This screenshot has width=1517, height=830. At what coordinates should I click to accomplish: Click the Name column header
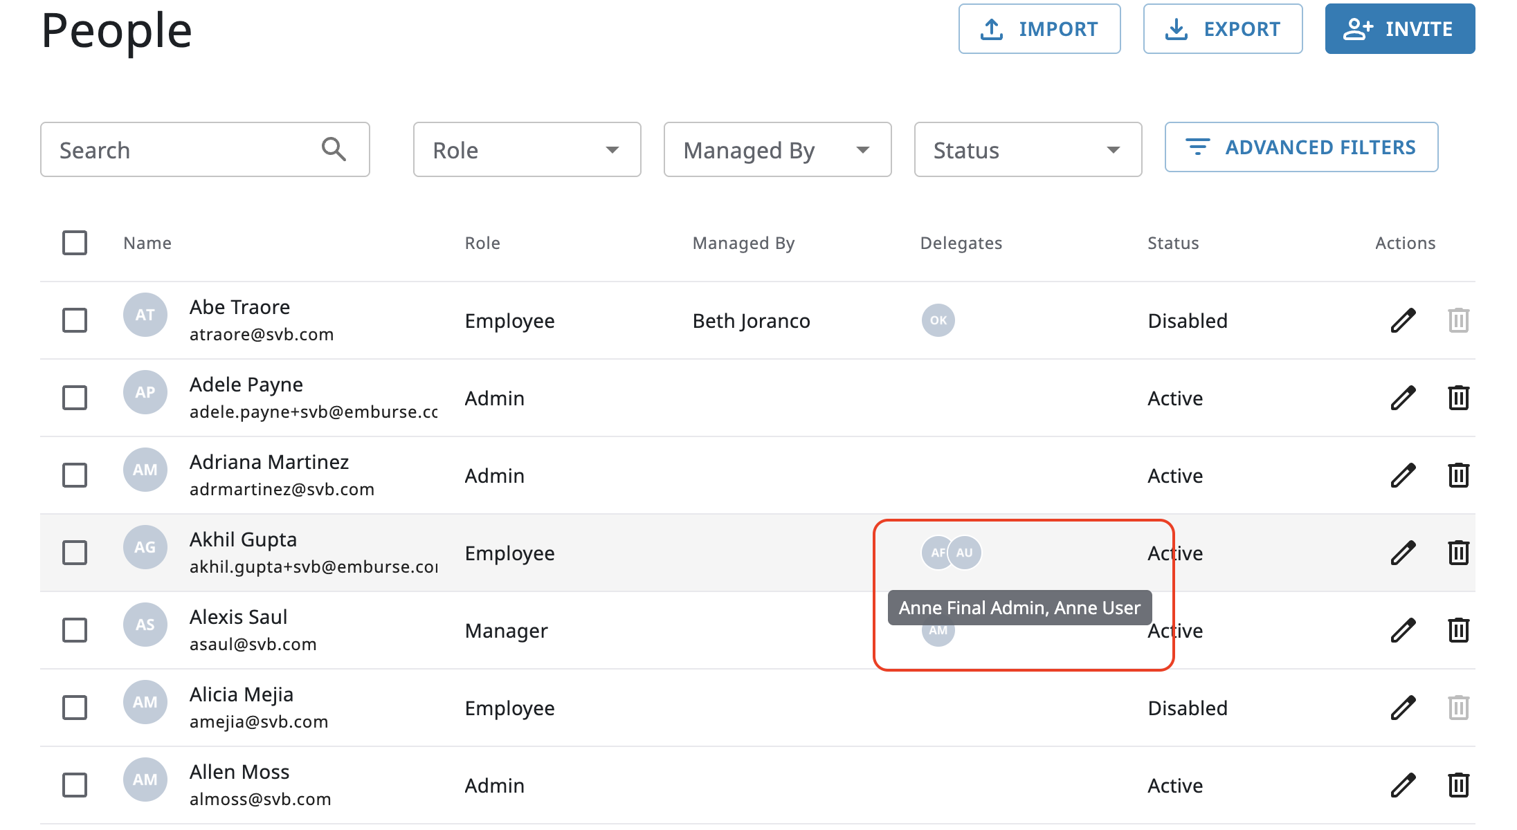(x=147, y=243)
